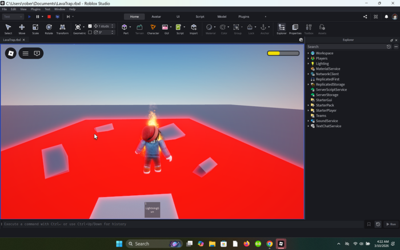Toggle the rotation snap checkbox
Image resolution: width=400 pixels, height=250 pixels.
[90, 33]
